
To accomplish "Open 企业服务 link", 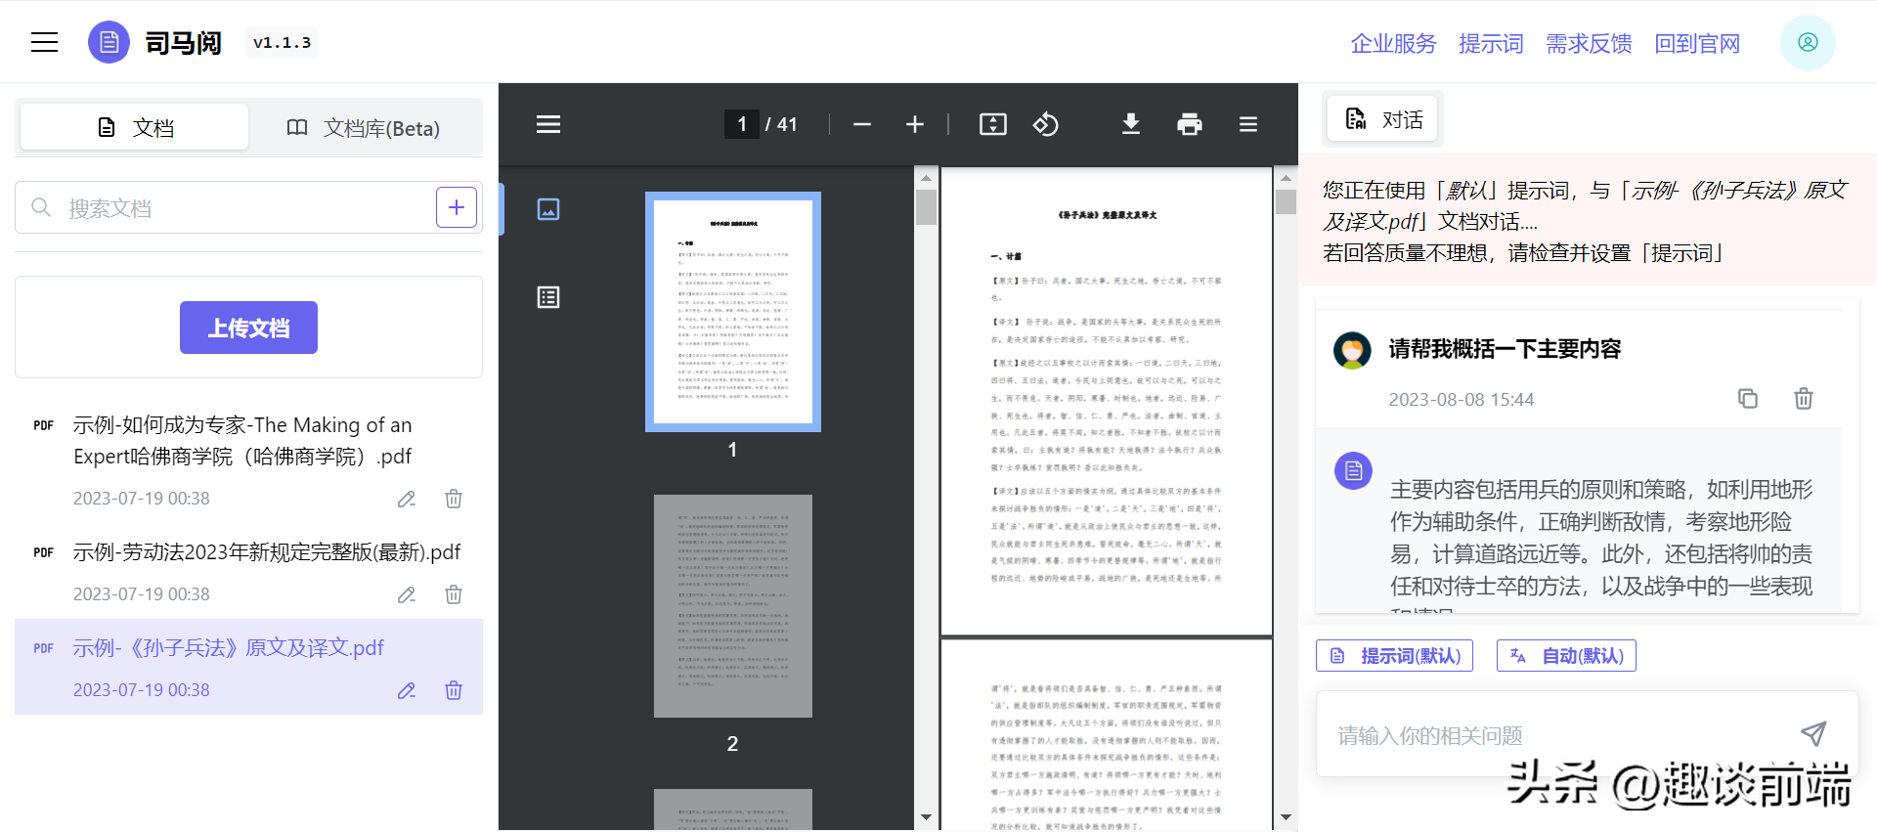I will click(1393, 44).
